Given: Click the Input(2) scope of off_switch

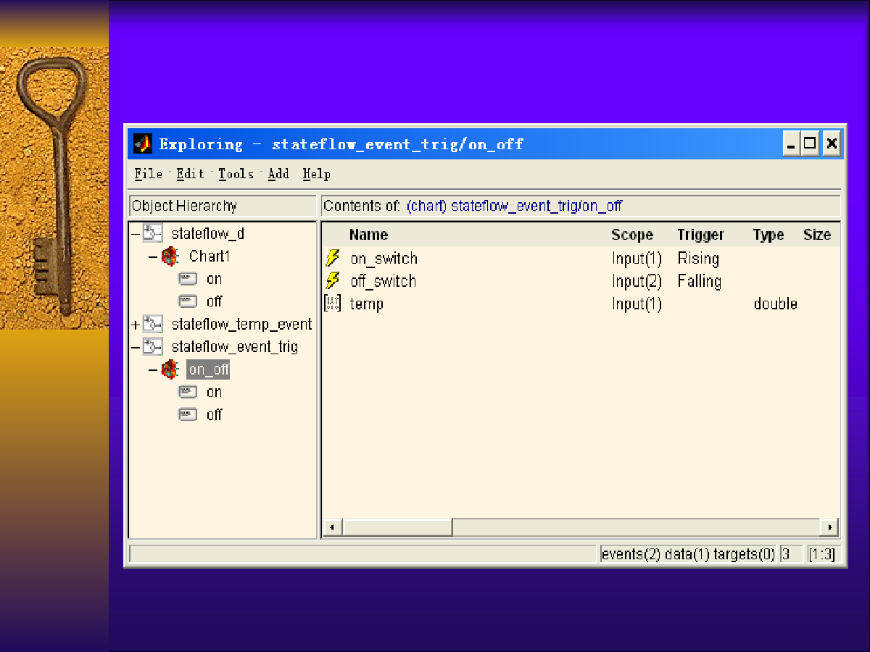Looking at the screenshot, I should [637, 281].
